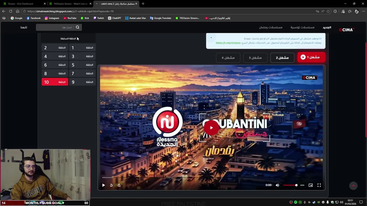Open the مسلسلات تونسية menu item

tap(302, 27)
